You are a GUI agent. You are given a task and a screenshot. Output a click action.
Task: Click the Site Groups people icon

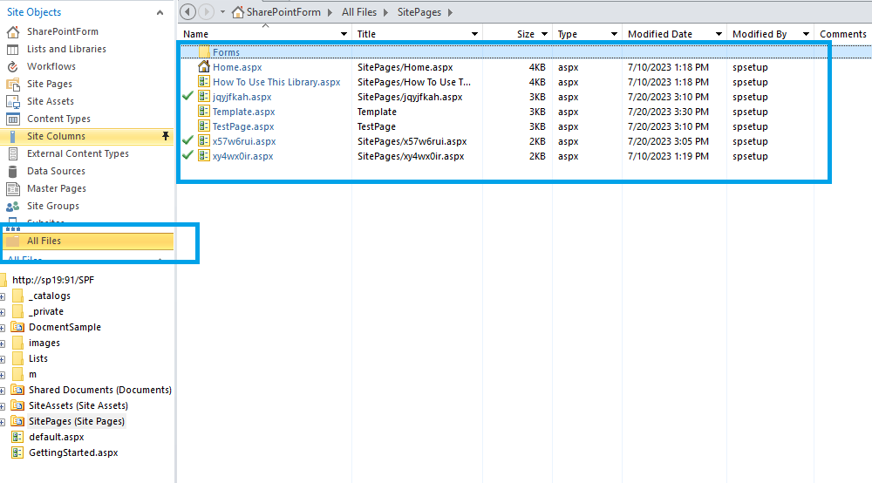click(x=13, y=207)
